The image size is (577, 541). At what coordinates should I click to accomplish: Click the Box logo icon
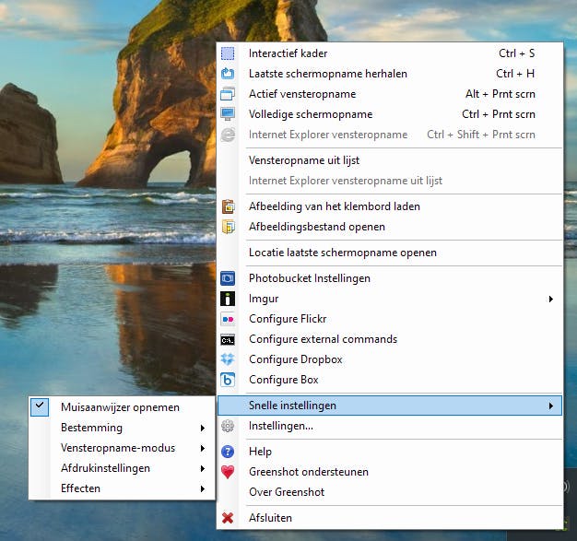(x=228, y=380)
